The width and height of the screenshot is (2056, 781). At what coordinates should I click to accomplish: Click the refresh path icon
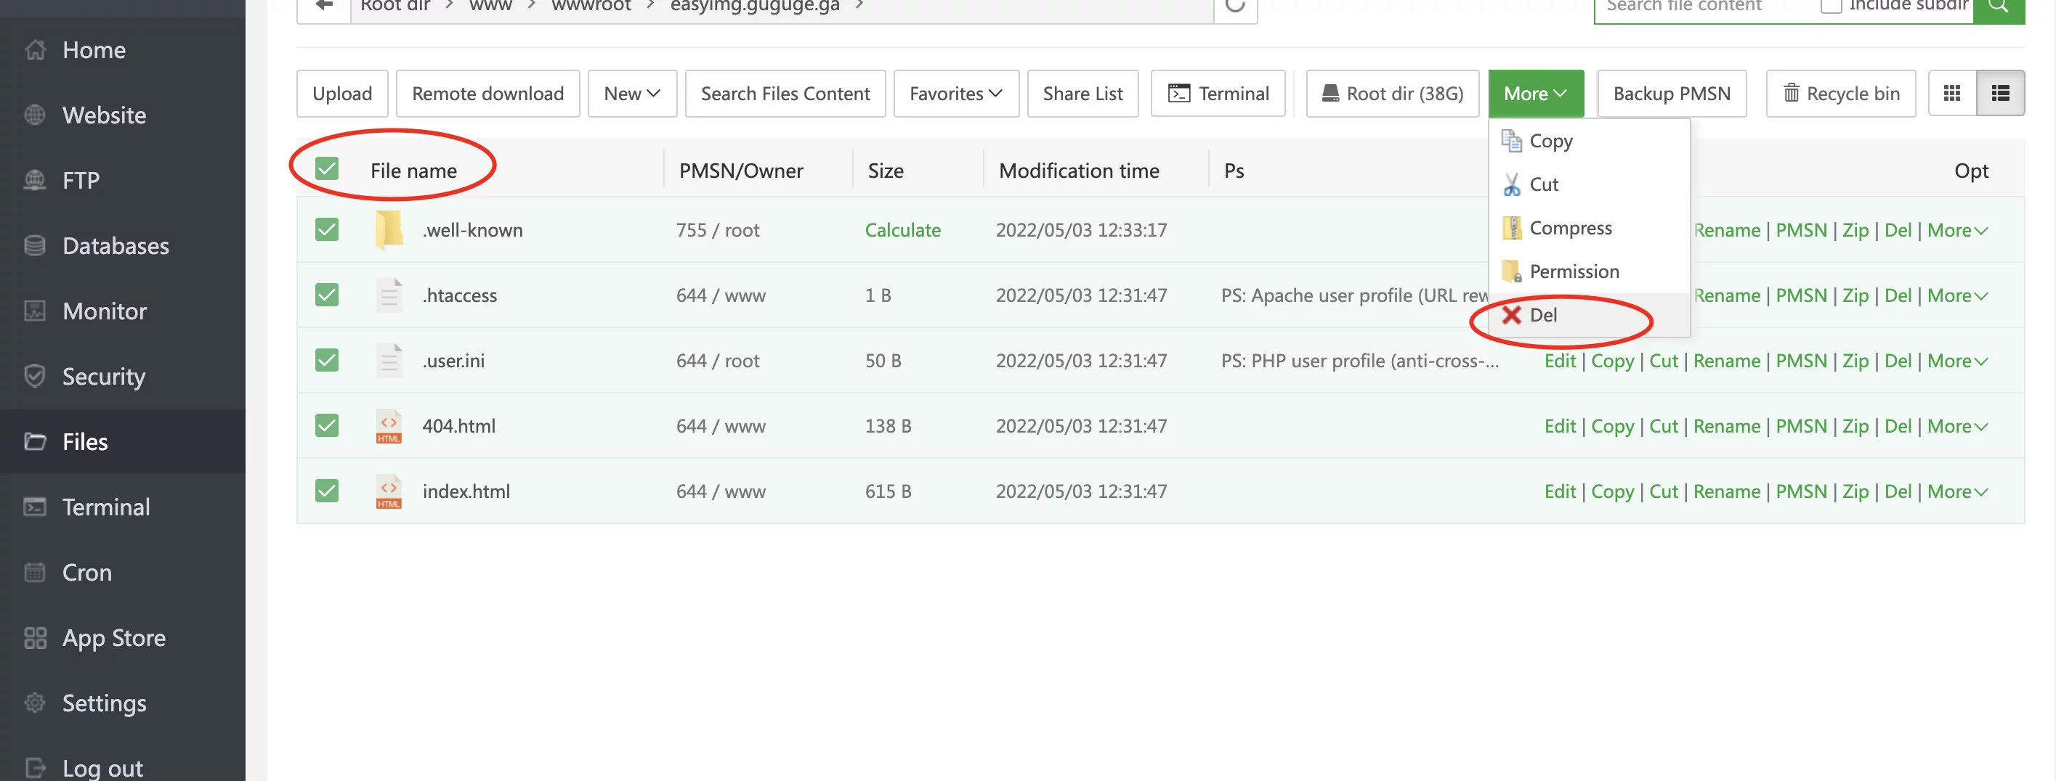click(1235, 7)
